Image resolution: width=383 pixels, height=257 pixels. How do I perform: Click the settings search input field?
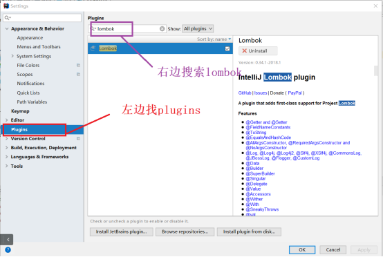42,17
